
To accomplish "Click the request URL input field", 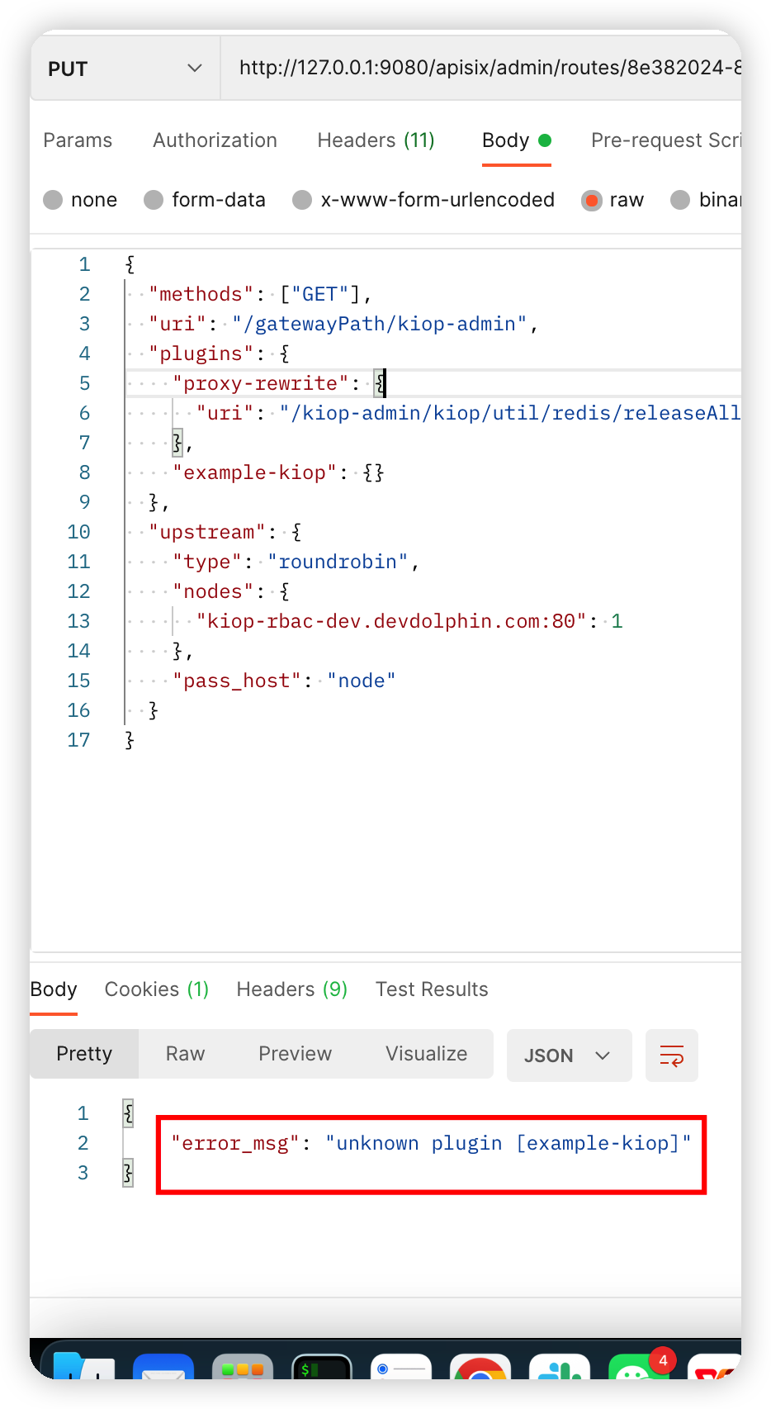I will 481,69.
